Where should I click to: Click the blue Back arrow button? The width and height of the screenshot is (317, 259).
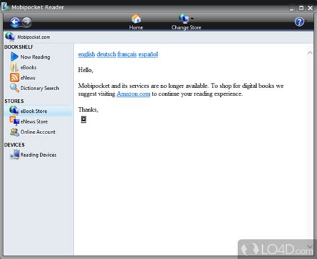[15, 22]
